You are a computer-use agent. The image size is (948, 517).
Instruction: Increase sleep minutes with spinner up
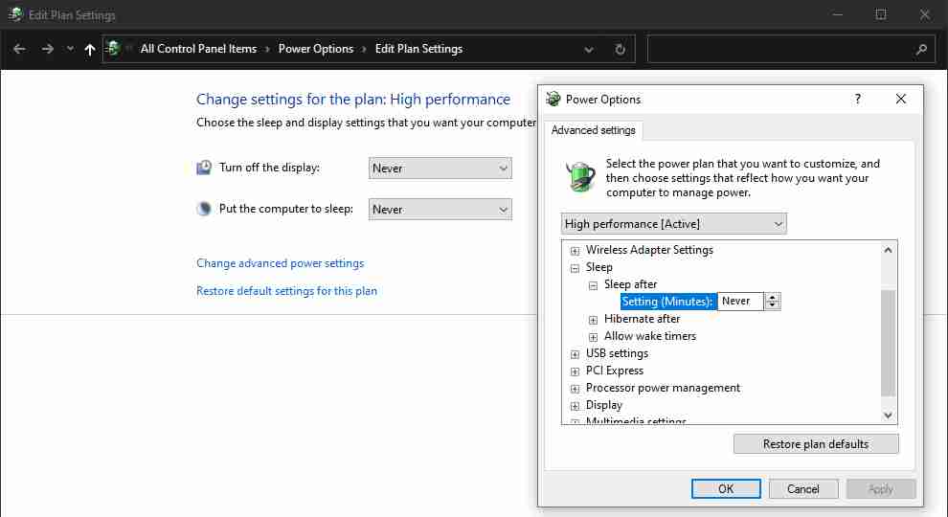click(772, 297)
